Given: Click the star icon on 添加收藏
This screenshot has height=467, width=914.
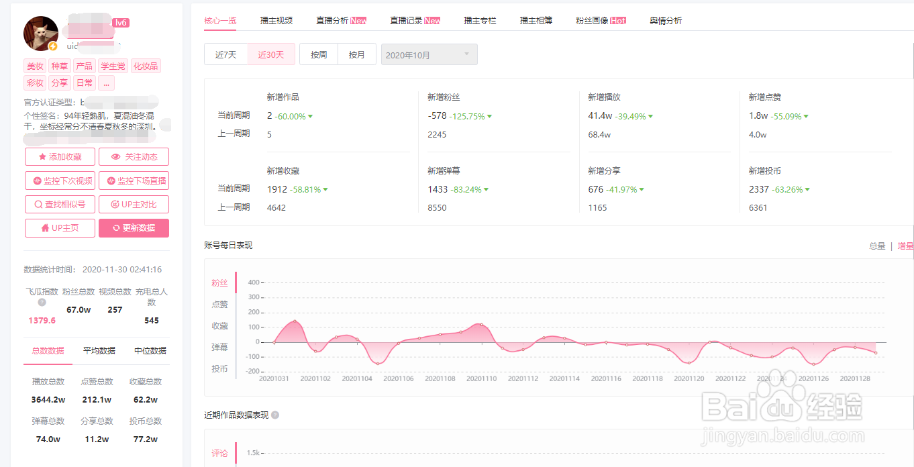Looking at the screenshot, I should point(42,157).
